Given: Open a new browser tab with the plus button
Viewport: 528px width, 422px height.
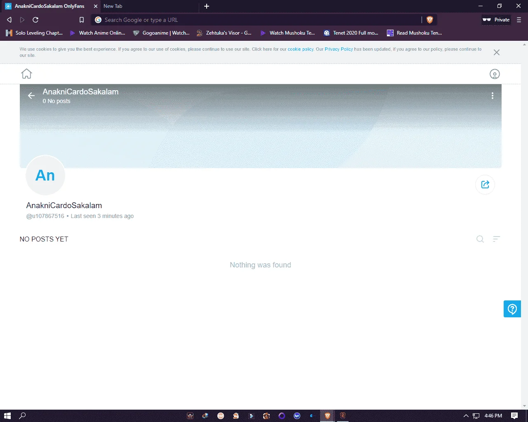Looking at the screenshot, I should tap(207, 6).
